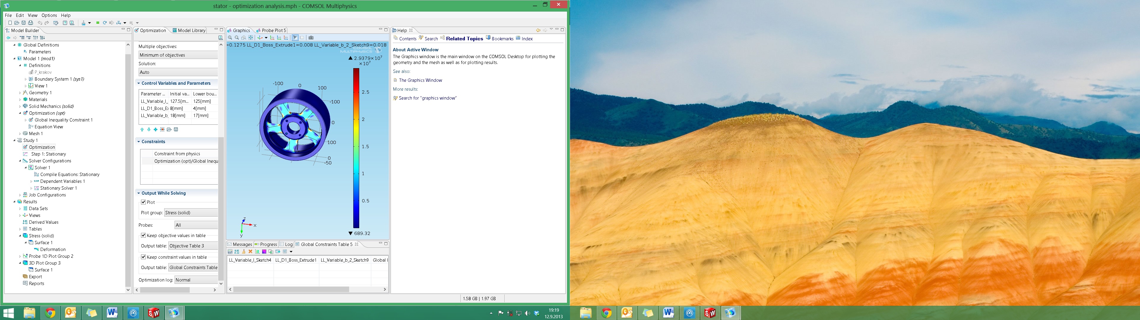Click the stress color legend bar
Image resolution: width=1140 pixels, height=320 pixels.
[356, 148]
